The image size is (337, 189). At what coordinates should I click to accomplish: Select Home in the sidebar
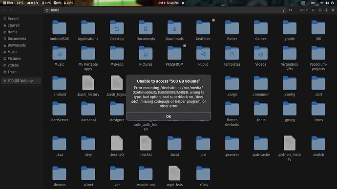click(21, 32)
